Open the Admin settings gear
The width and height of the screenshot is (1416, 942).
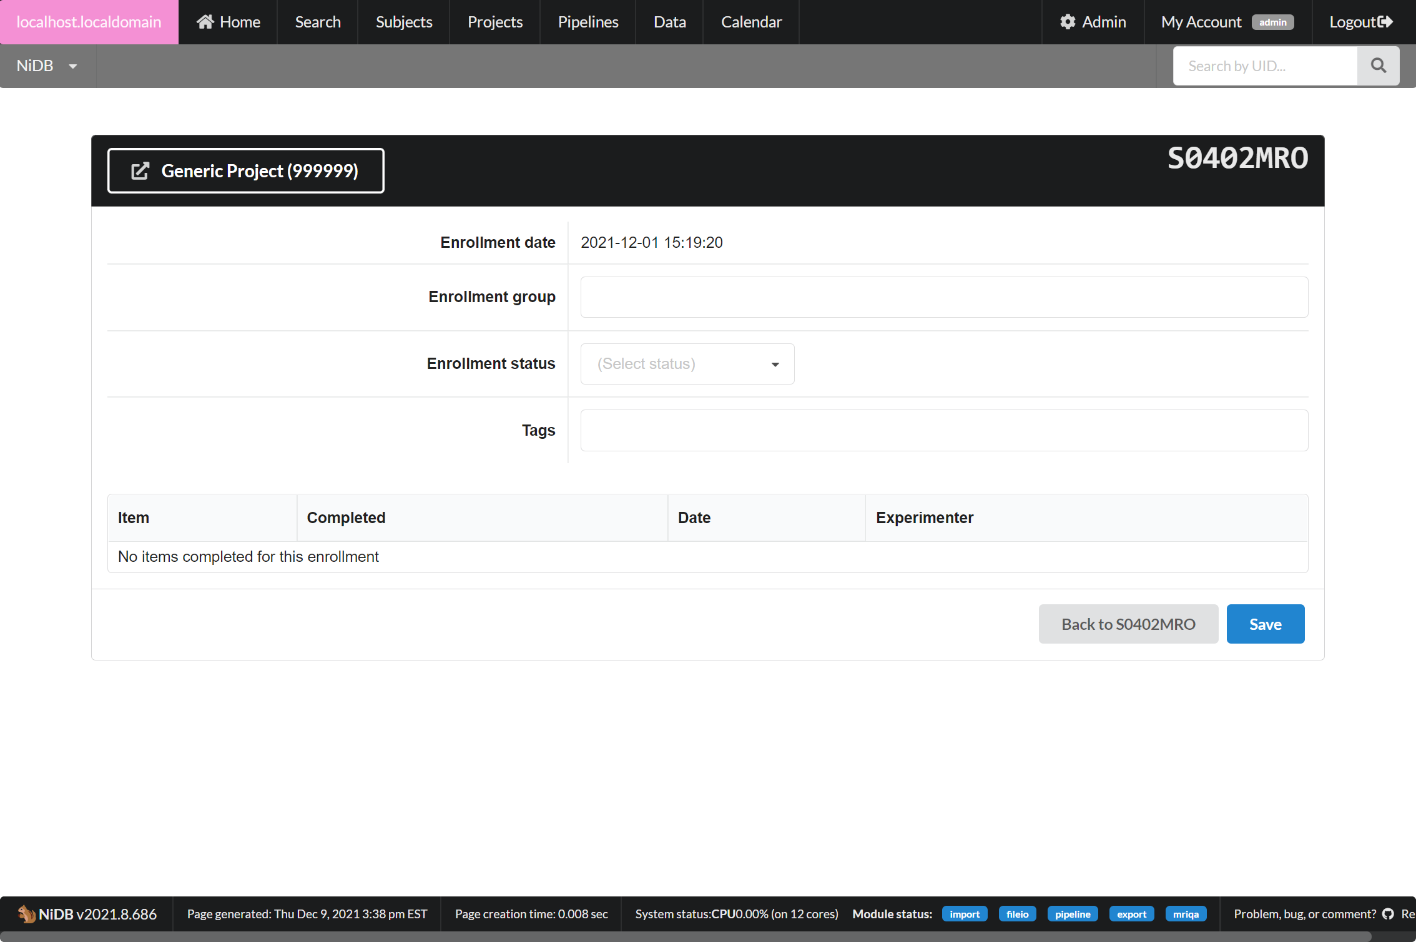[1068, 21]
